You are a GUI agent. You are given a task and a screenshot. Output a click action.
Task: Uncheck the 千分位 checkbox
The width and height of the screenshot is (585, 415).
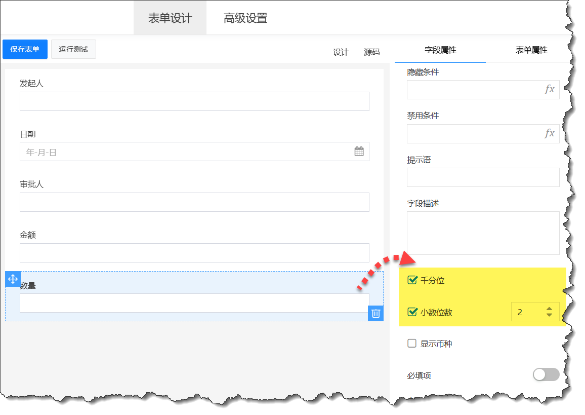point(412,280)
